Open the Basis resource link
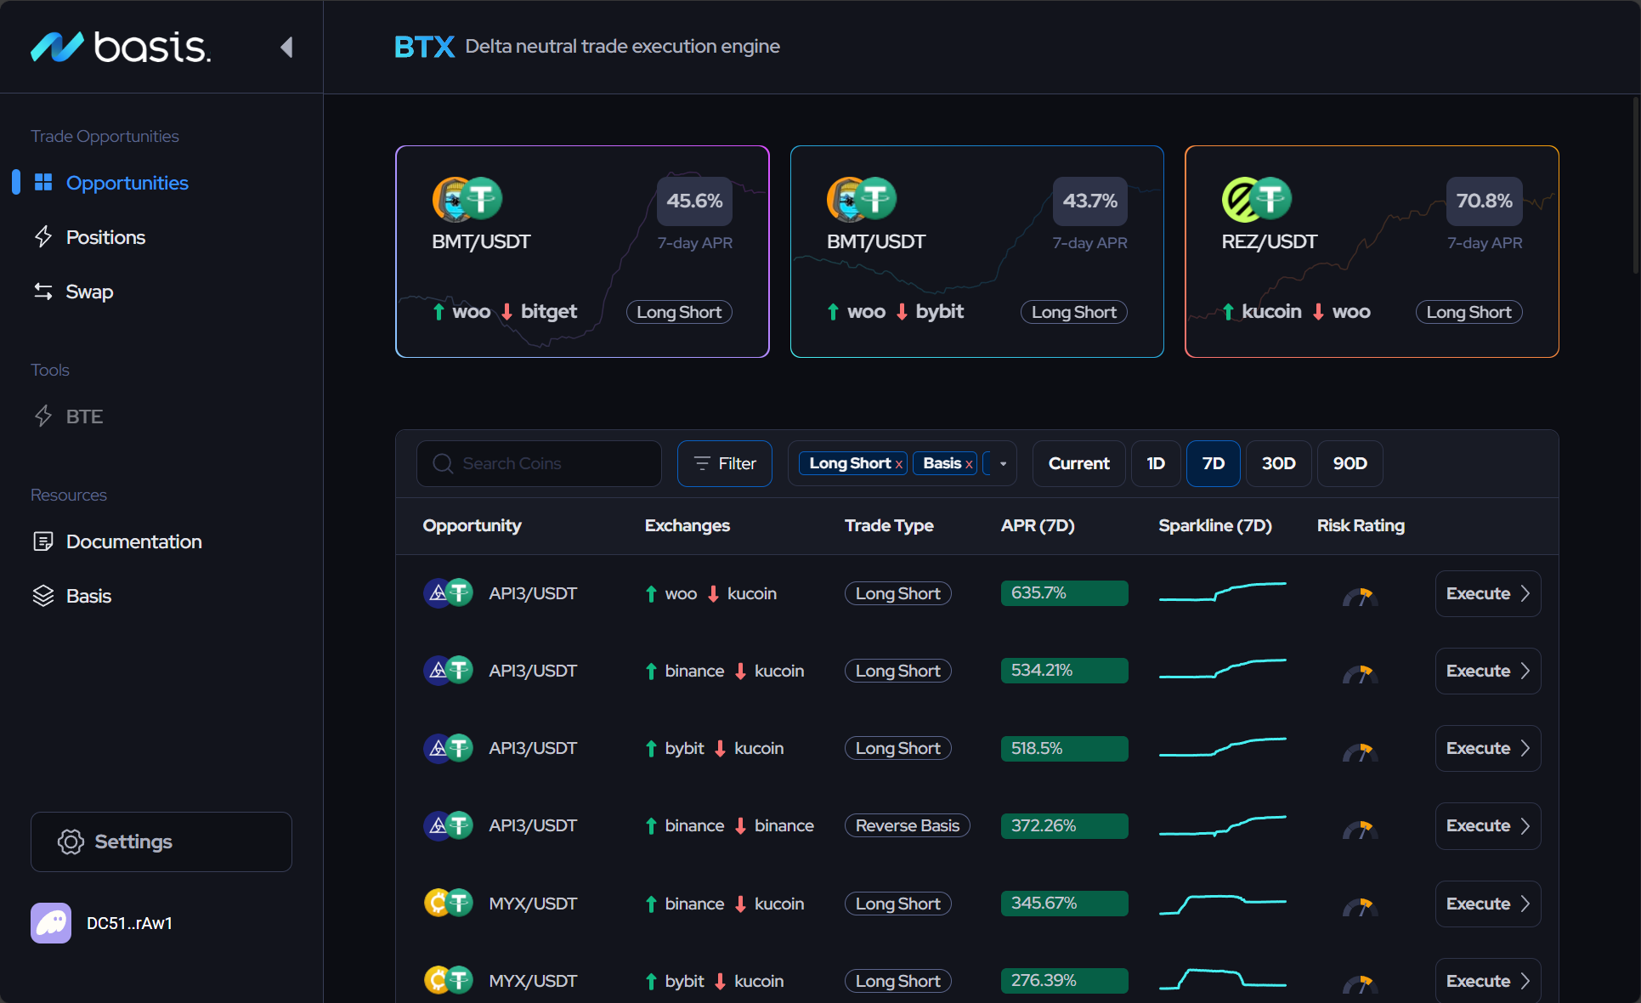 [x=88, y=596]
